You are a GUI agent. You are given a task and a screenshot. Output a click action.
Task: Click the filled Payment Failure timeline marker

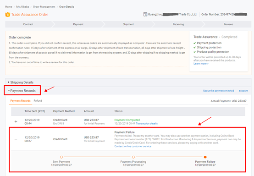pyautogui.click(x=205, y=157)
